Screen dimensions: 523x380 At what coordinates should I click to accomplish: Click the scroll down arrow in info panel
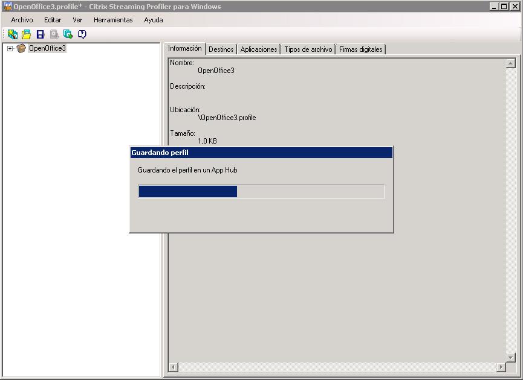pos(511,358)
